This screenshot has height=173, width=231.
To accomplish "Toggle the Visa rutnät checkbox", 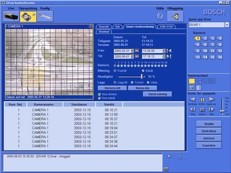I will click(x=99, y=98).
